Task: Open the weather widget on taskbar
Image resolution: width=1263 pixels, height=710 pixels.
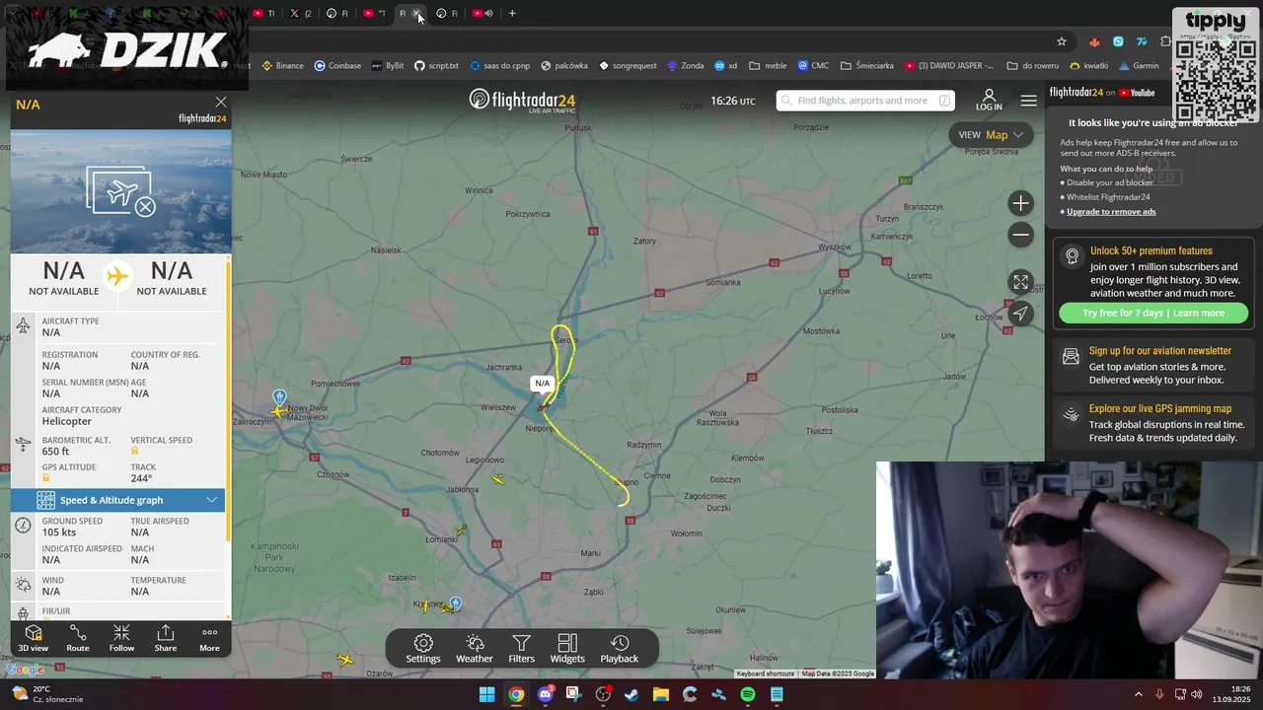Action: click(x=49, y=694)
